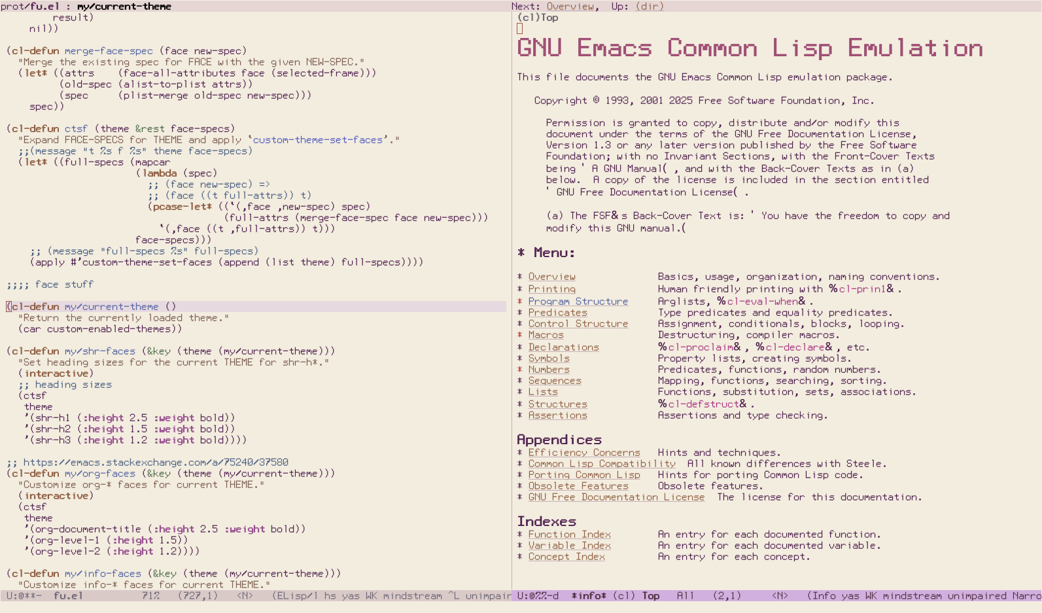Click the fu.el buffer name in mode line

68,595
